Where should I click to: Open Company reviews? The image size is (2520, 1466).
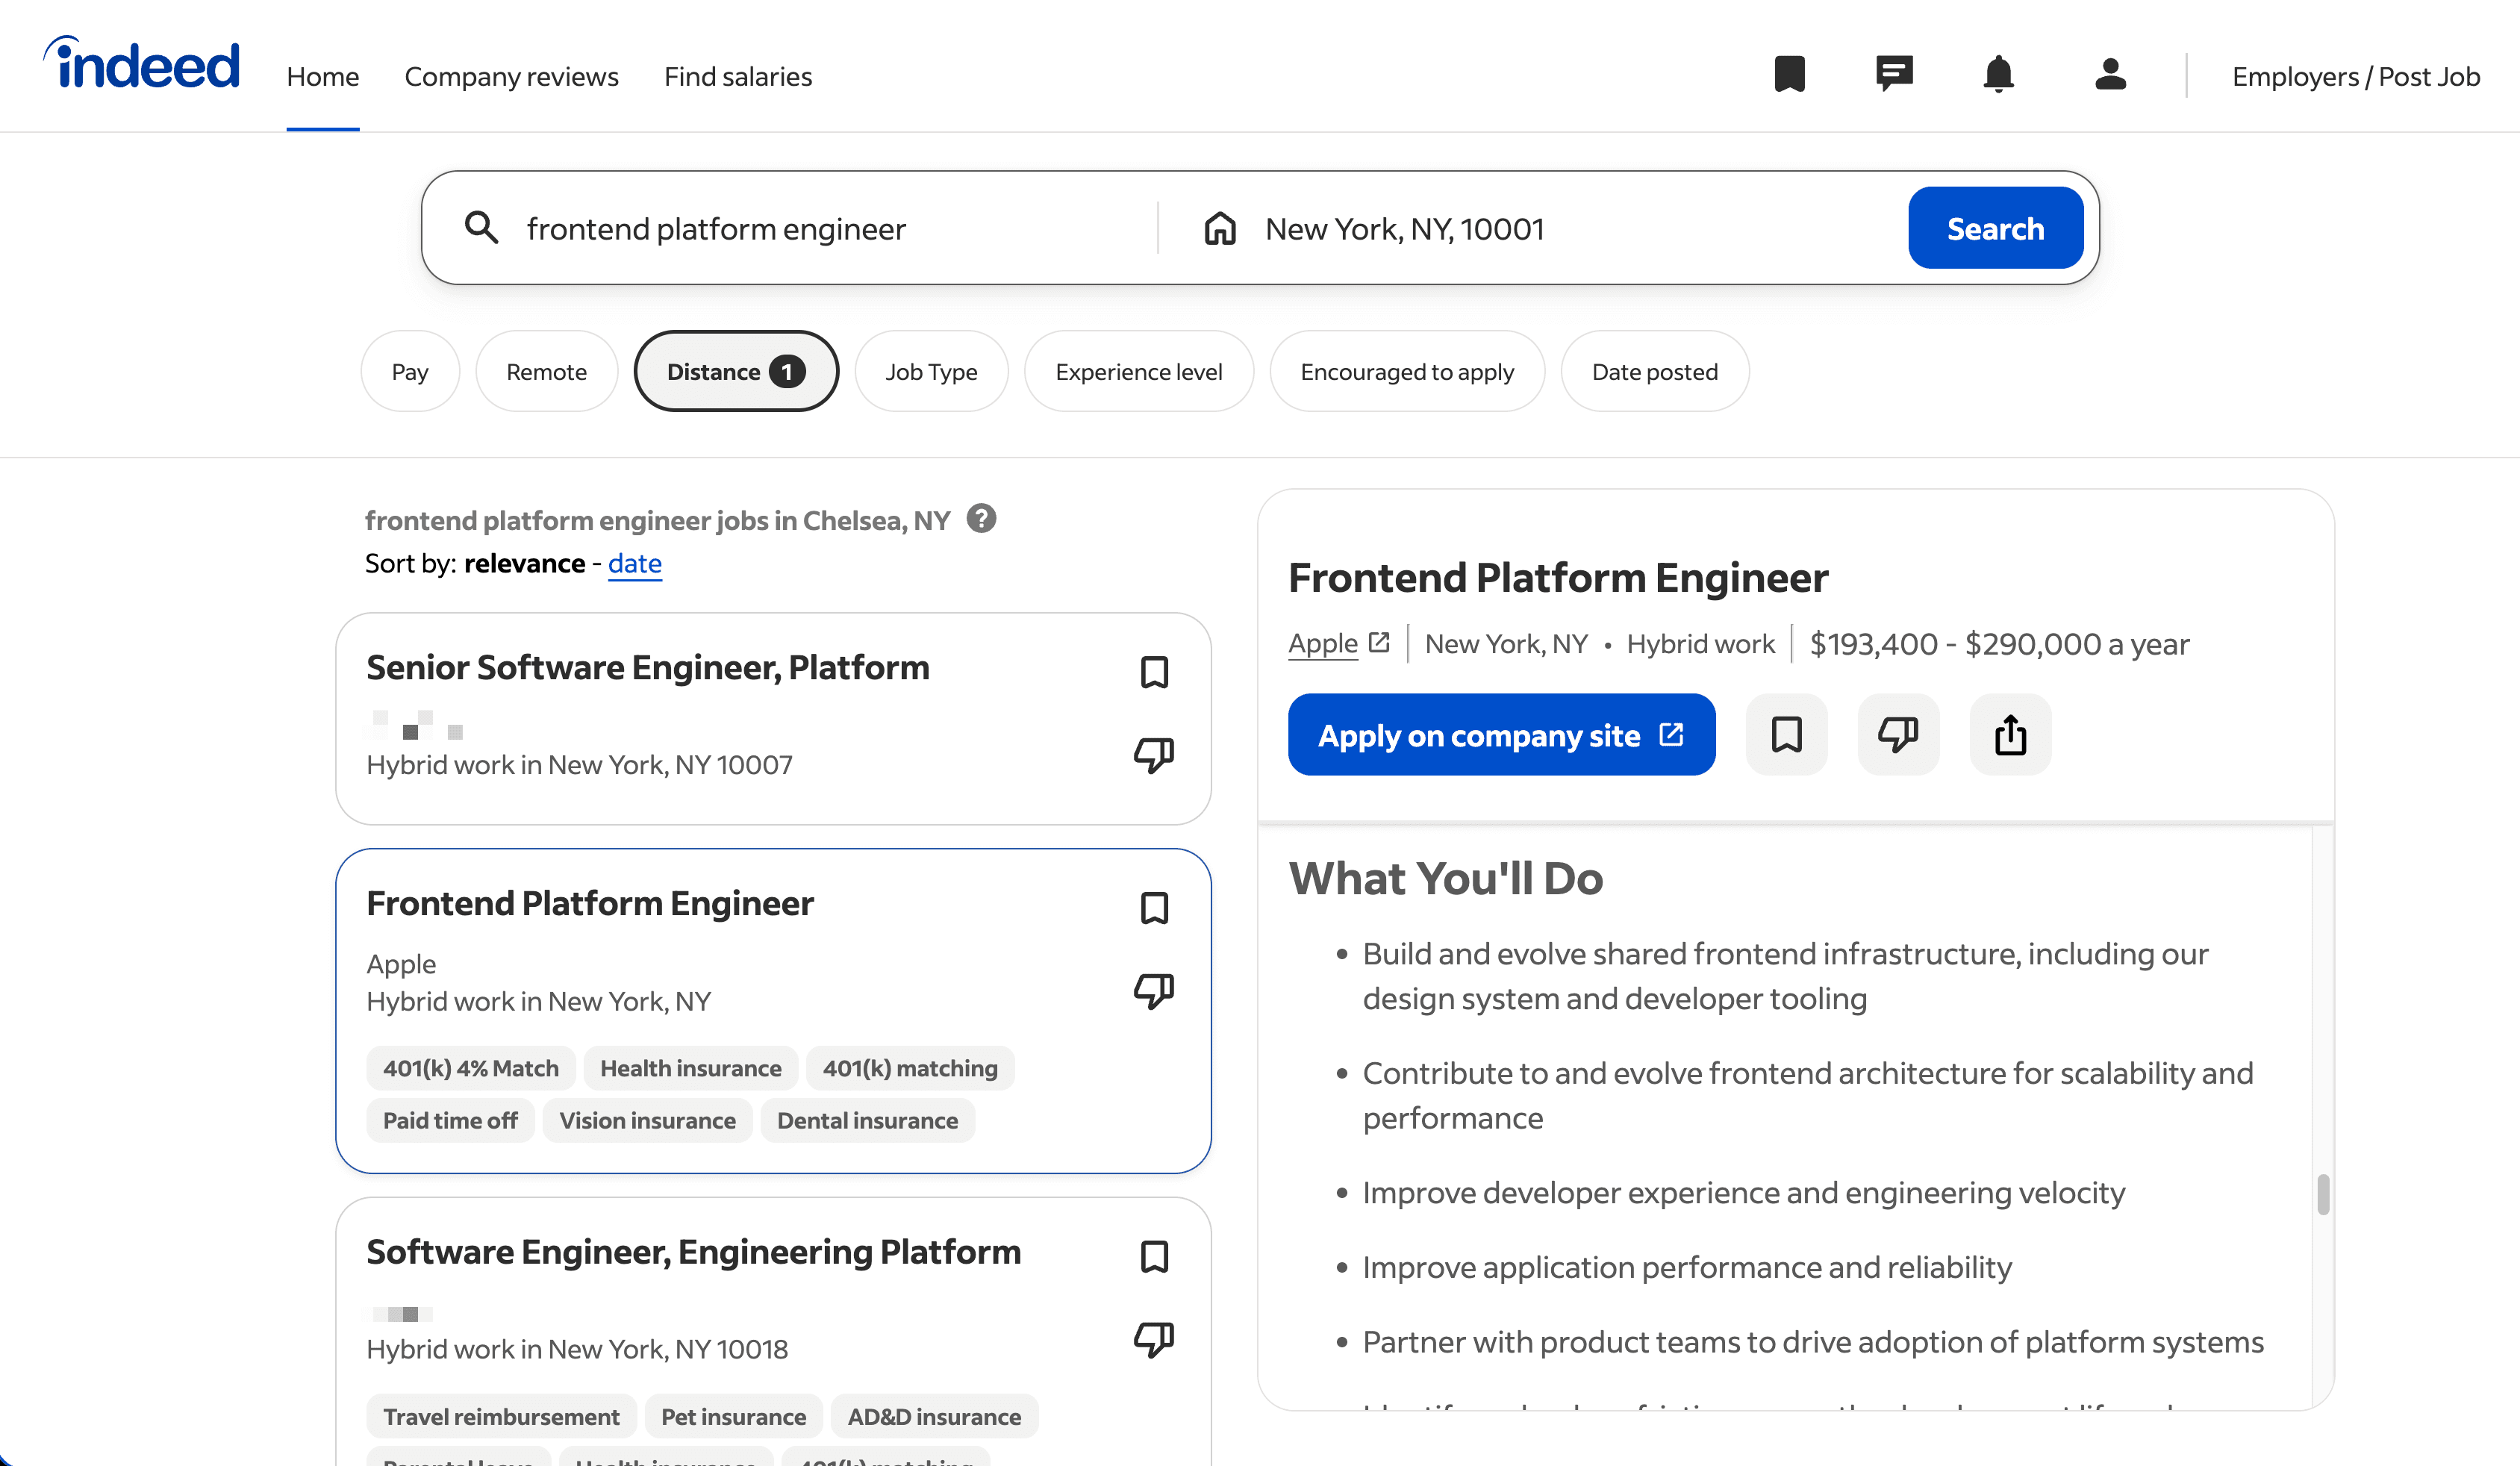(511, 76)
